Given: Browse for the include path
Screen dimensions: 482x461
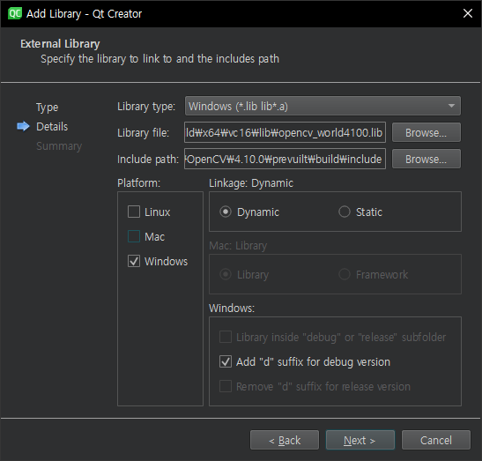Looking at the screenshot, I should click(426, 159).
